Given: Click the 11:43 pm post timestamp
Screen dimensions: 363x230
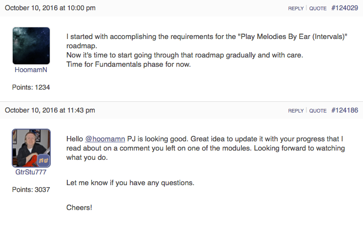Looking at the screenshot, I should 50,110.
